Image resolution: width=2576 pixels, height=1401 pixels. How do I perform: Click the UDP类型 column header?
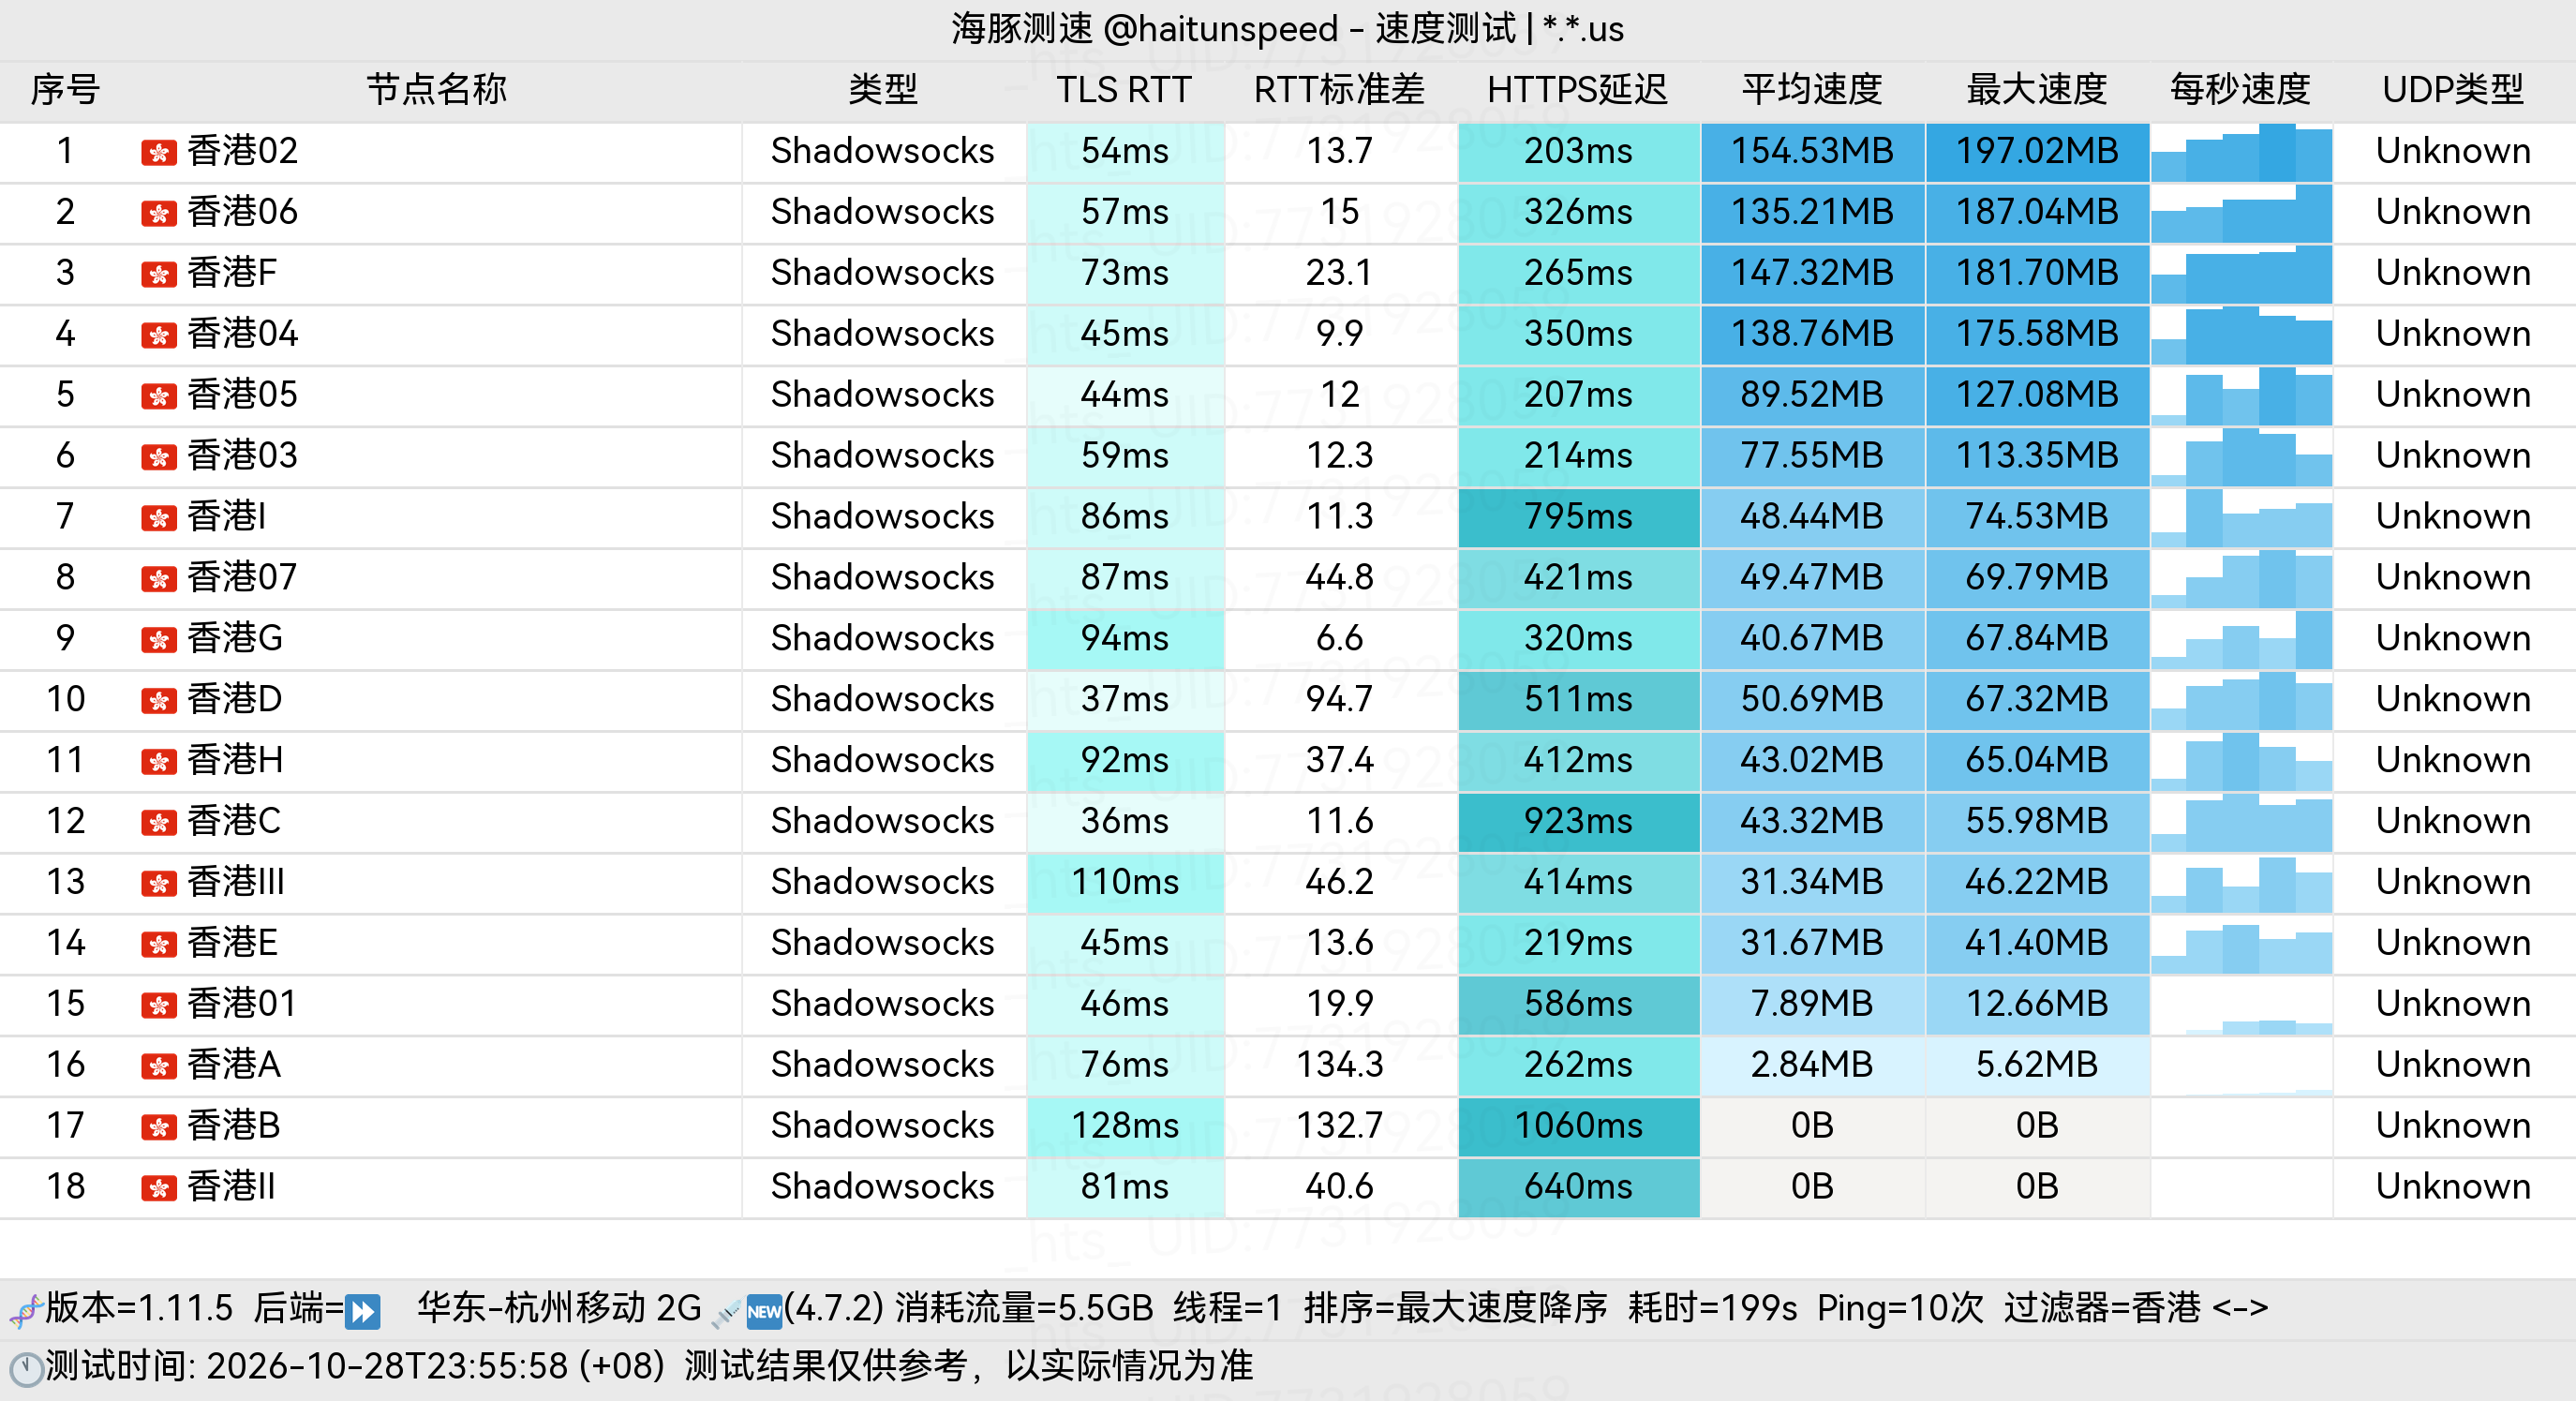pos(2452,90)
